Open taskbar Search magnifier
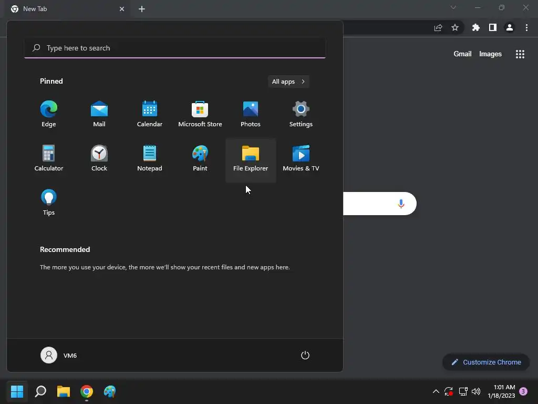The height and width of the screenshot is (404, 538). coord(40,391)
